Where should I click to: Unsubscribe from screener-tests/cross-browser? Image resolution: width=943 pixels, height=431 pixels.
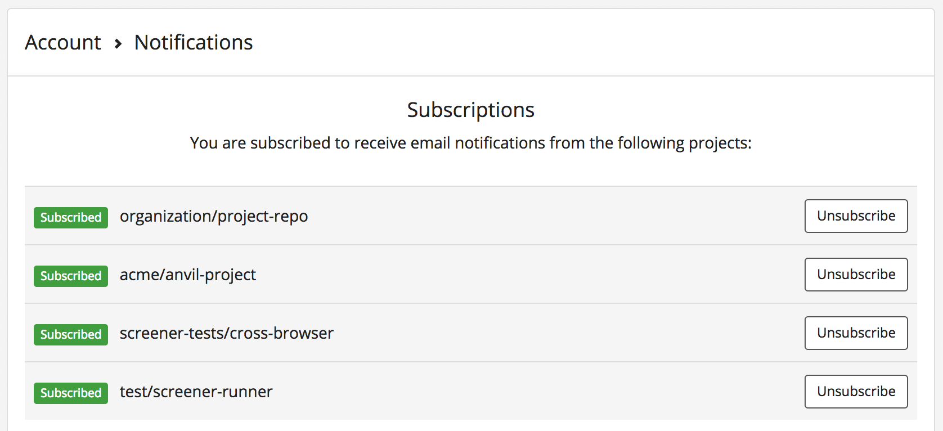tap(856, 333)
